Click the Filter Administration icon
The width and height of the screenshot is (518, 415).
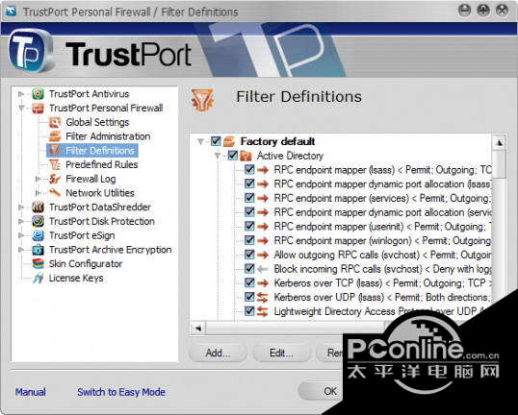click(55, 136)
